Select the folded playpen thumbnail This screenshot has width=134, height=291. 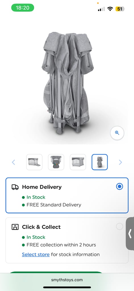(x=100, y=162)
